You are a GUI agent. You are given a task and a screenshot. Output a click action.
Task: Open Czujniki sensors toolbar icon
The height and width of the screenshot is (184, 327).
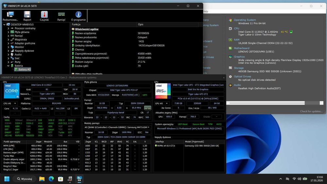point(44,16)
